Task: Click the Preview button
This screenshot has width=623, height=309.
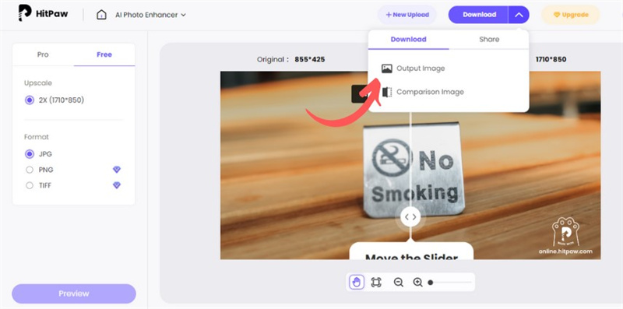Action: pyautogui.click(x=74, y=293)
